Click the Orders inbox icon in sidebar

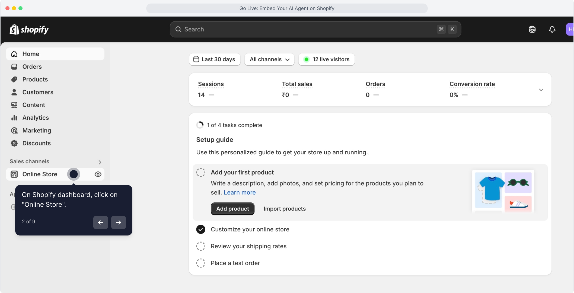pyautogui.click(x=14, y=66)
